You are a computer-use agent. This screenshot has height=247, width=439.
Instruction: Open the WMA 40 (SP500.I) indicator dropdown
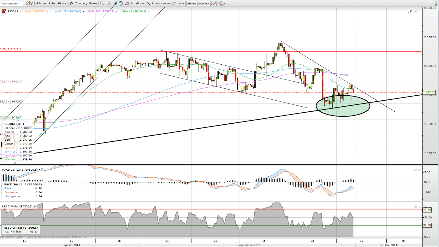pos(148,11)
